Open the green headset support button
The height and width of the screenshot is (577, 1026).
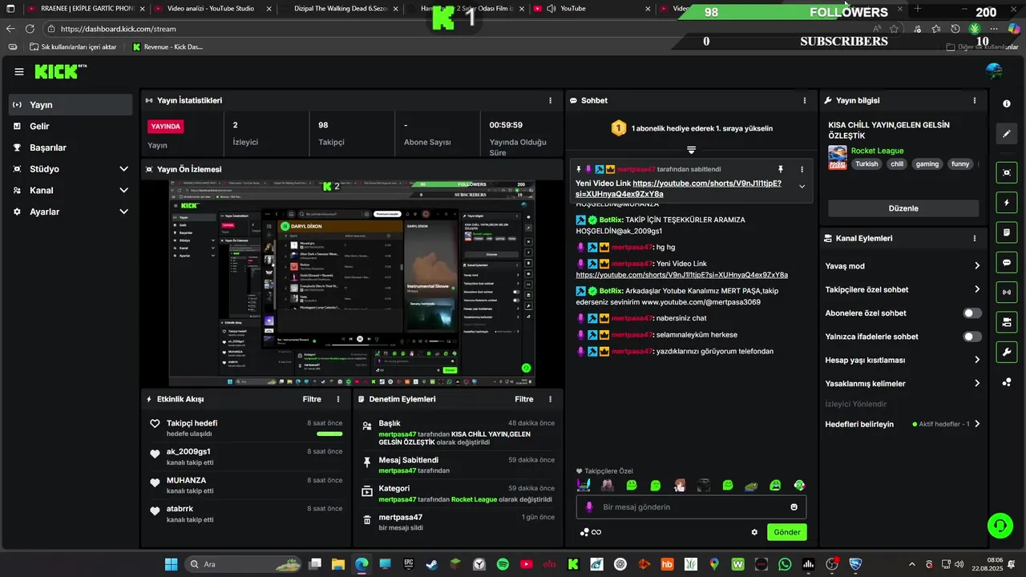pyautogui.click(x=1000, y=526)
